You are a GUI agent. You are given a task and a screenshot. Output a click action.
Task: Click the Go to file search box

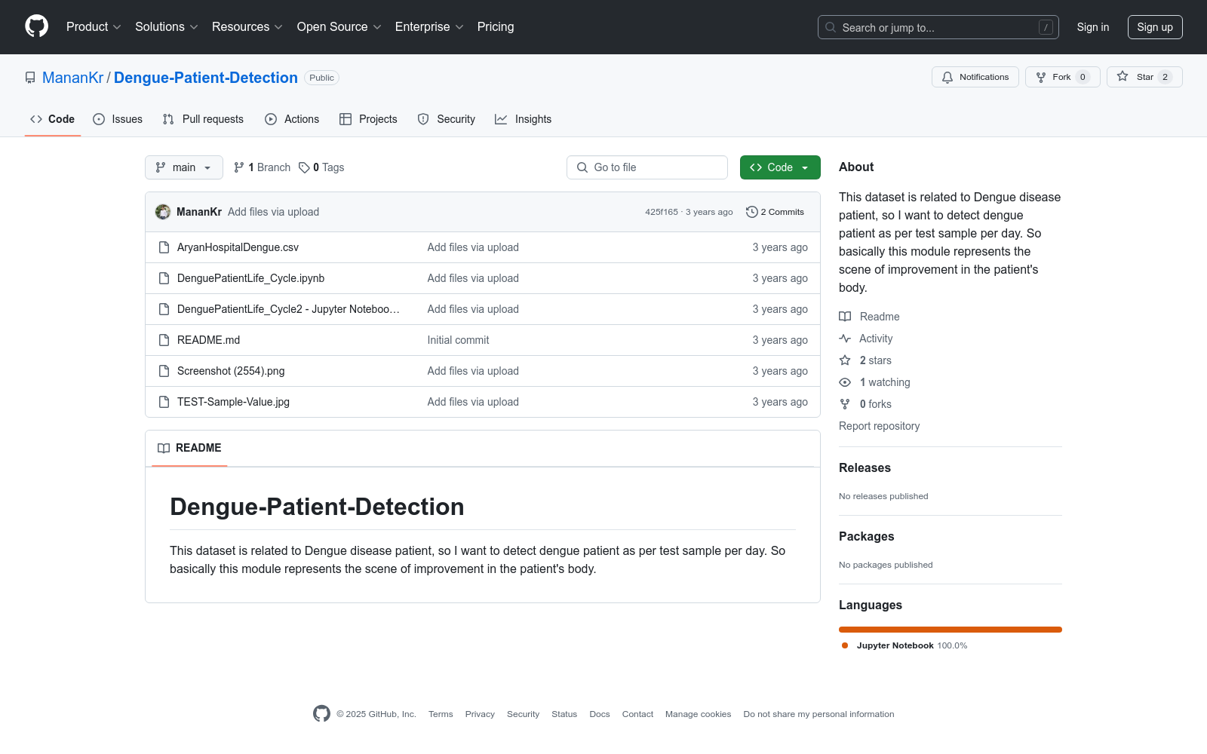point(647,167)
